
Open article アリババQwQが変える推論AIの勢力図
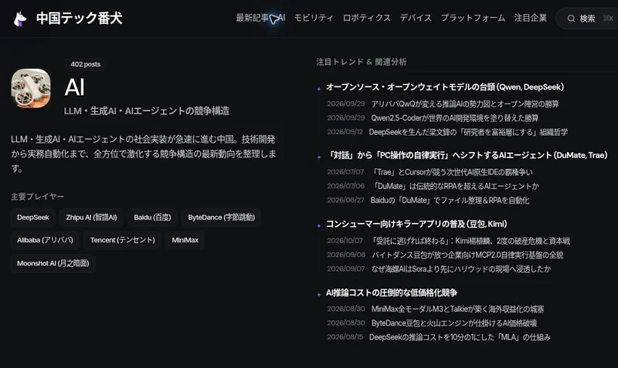pyautogui.click(x=465, y=104)
